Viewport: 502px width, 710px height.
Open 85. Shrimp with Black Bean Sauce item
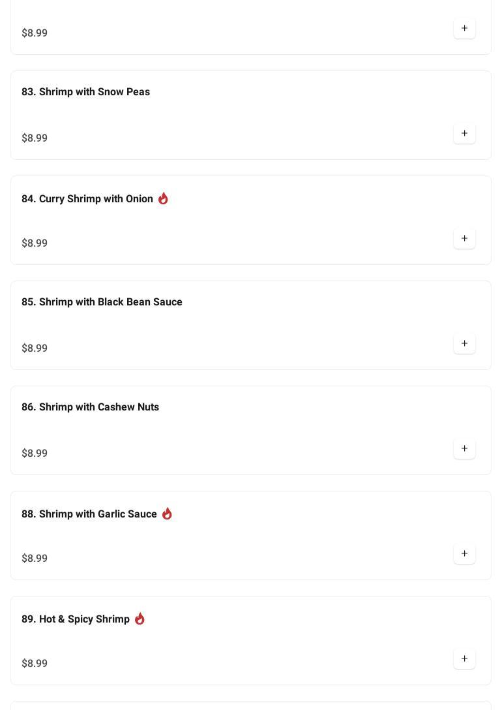[102, 302]
